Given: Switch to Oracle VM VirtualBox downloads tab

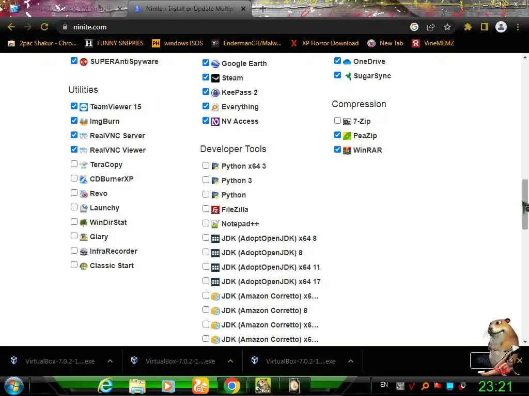Looking at the screenshot, I should pos(66,9).
